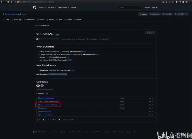Open the Compare dropdown

pyautogui.click(x=150, y=33)
